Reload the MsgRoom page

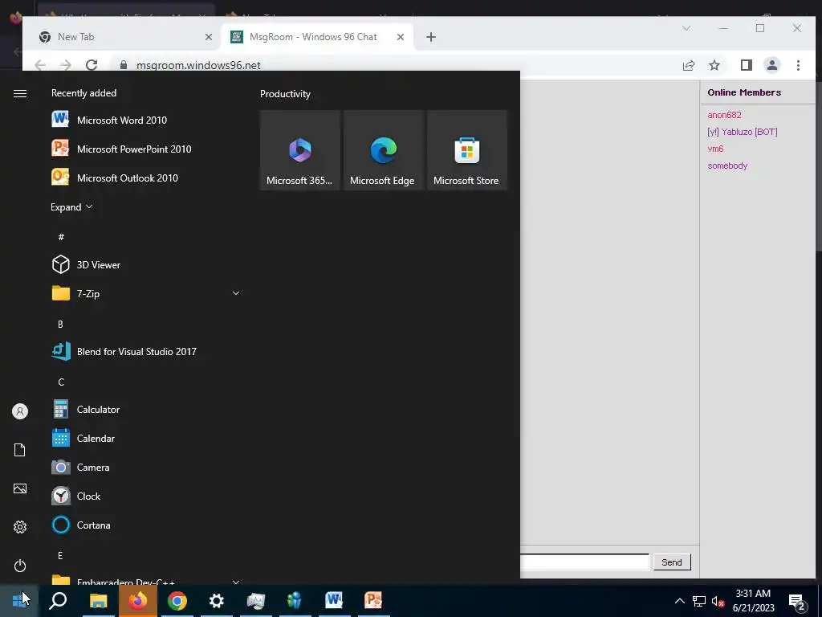coord(92,65)
